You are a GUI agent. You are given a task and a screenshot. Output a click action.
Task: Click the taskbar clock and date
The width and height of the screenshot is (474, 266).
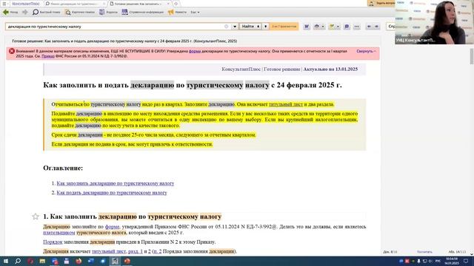click(452, 261)
